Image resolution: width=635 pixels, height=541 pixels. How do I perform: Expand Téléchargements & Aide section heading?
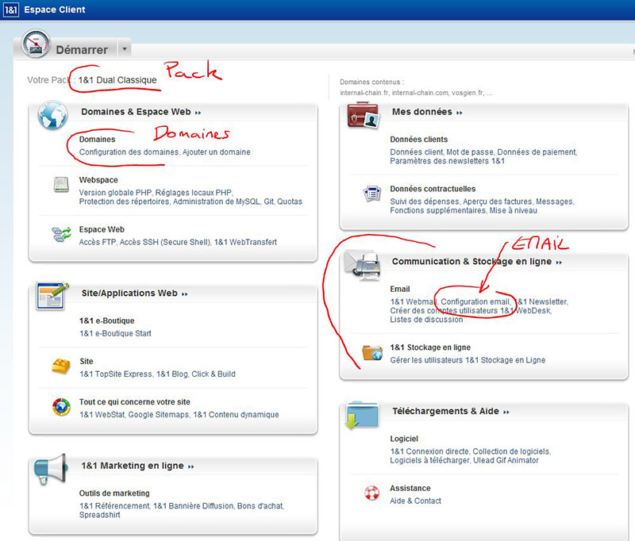[451, 412]
